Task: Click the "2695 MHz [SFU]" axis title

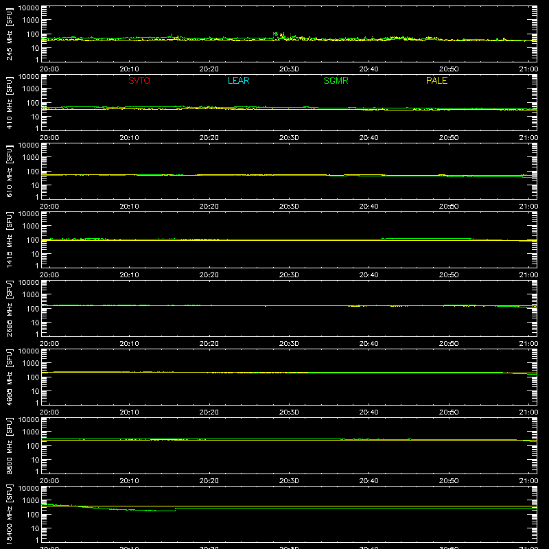Action: [9, 308]
